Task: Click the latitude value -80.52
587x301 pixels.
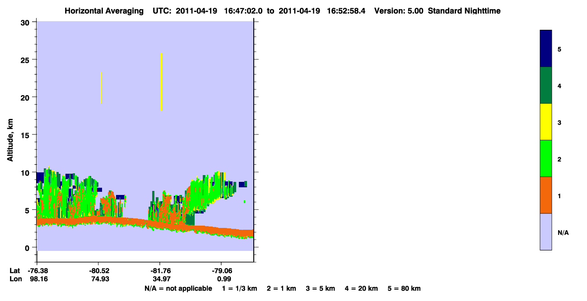Action: (99, 271)
